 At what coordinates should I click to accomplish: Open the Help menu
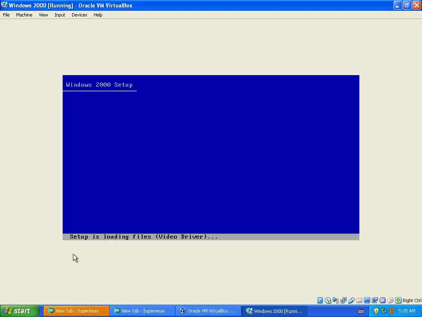98,15
